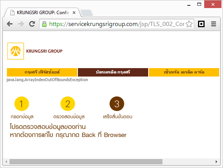Close the KRUNGSRI GROUP tab
This screenshot has height=168, width=223.
[x=74, y=13]
